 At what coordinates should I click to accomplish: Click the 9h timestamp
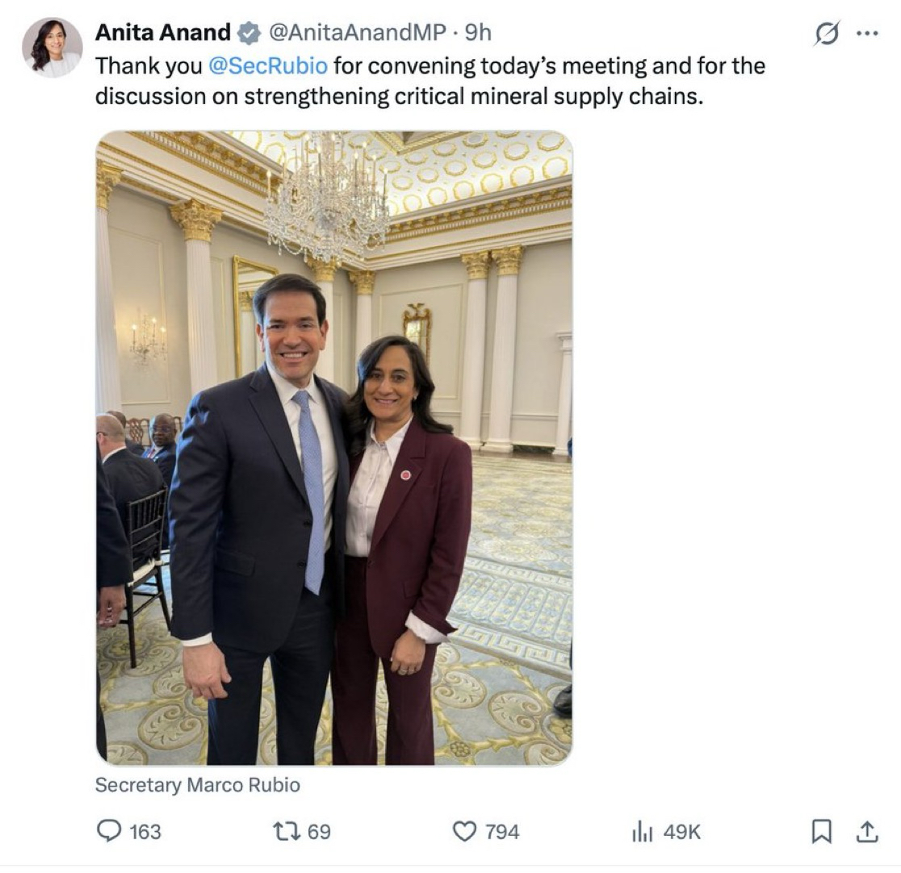pyautogui.click(x=478, y=32)
